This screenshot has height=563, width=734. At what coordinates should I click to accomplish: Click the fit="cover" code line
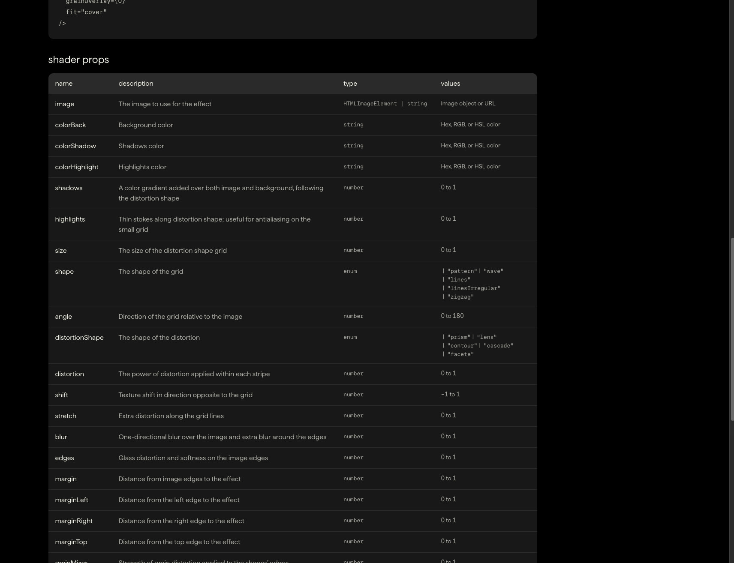[x=86, y=12]
